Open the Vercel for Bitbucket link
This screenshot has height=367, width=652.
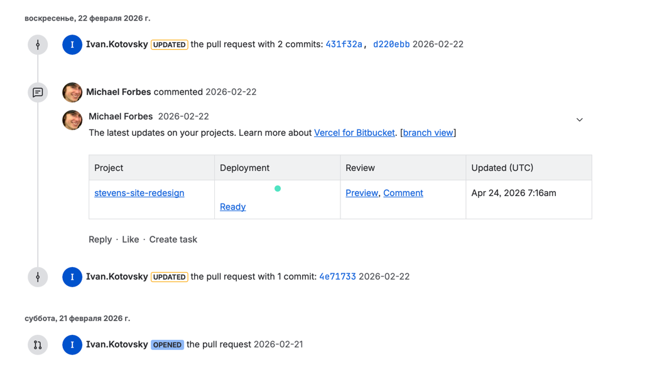354,133
